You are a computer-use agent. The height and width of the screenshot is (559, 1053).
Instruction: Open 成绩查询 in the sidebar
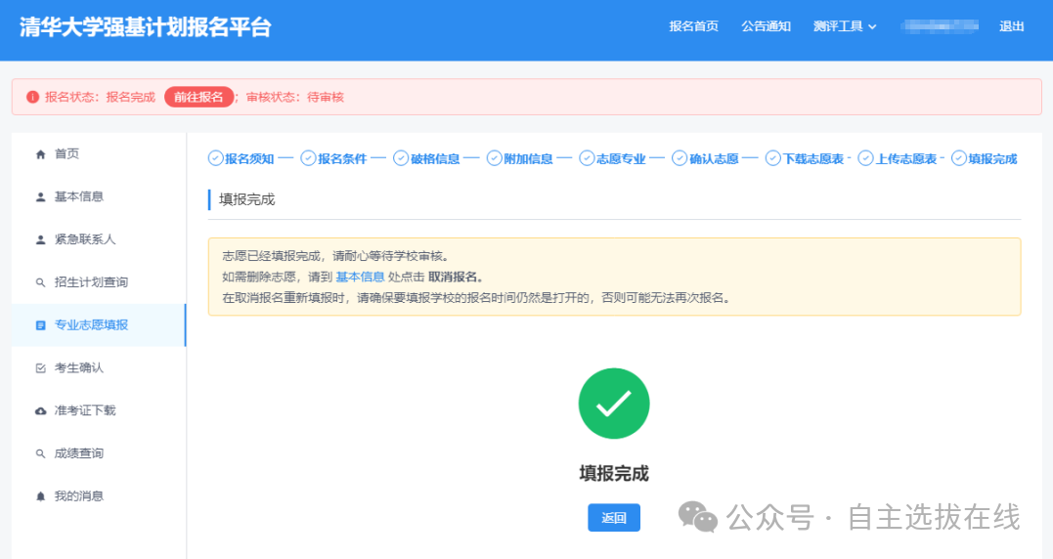(x=78, y=453)
